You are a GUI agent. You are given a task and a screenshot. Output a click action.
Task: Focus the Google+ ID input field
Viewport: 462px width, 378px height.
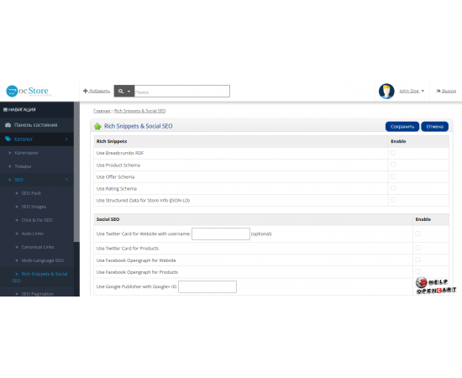point(207,286)
